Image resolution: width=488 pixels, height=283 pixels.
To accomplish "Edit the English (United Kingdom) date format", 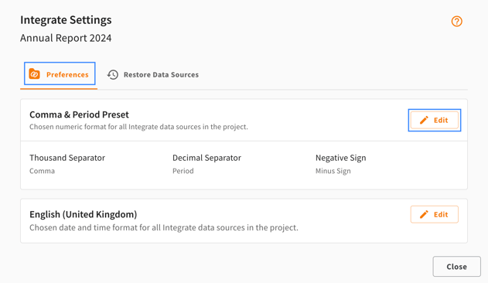I will click(x=434, y=214).
